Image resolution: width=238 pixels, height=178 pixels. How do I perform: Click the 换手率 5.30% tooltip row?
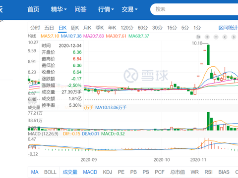(x=61, y=105)
